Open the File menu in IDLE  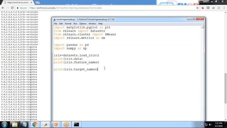click(x=55, y=23)
